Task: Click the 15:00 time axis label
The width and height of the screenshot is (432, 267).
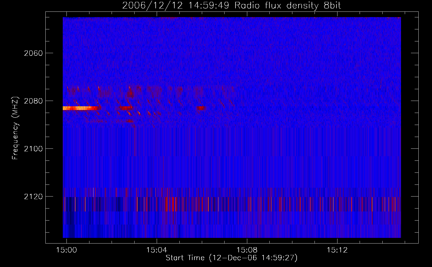Action: point(66,250)
